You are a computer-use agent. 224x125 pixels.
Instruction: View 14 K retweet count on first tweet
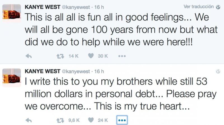coord(73,56)
